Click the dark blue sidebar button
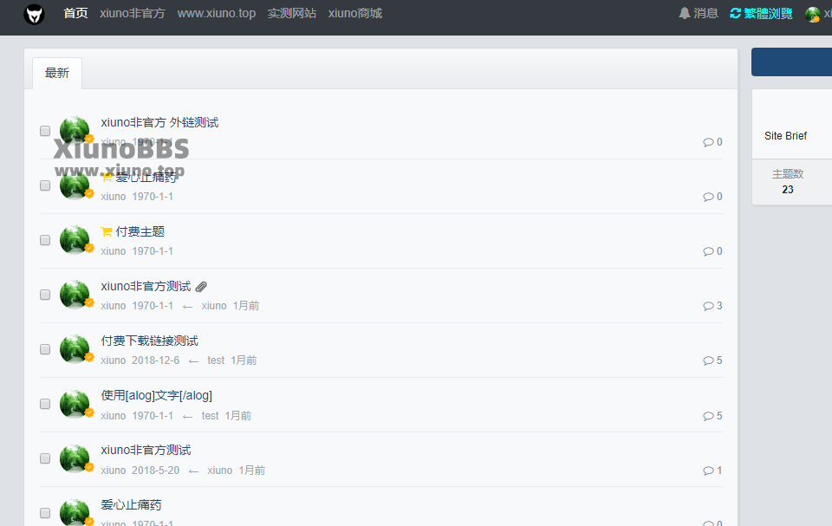The height and width of the screenshot is (526, 832). [791, 62]
